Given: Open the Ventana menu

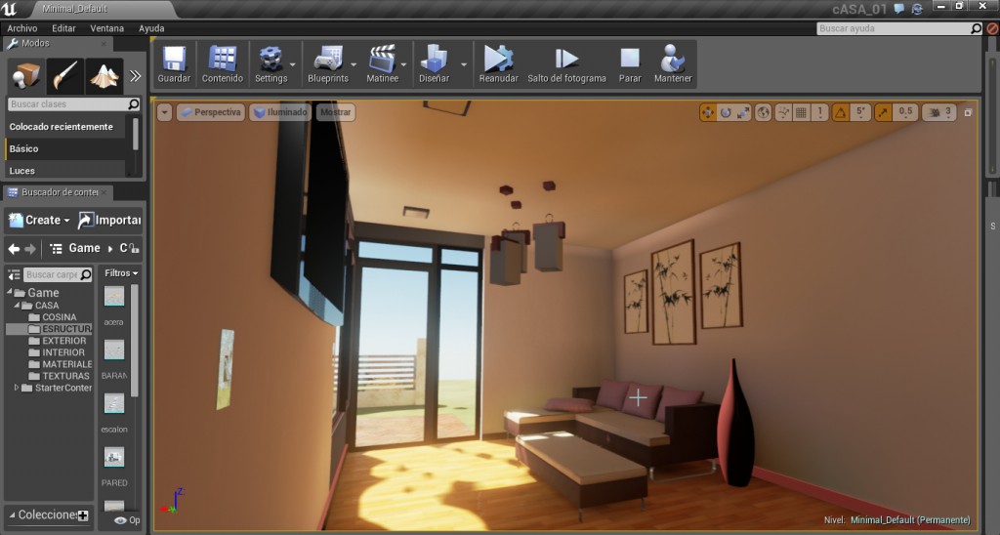Looking at the screenshot, I should point(107,28).
